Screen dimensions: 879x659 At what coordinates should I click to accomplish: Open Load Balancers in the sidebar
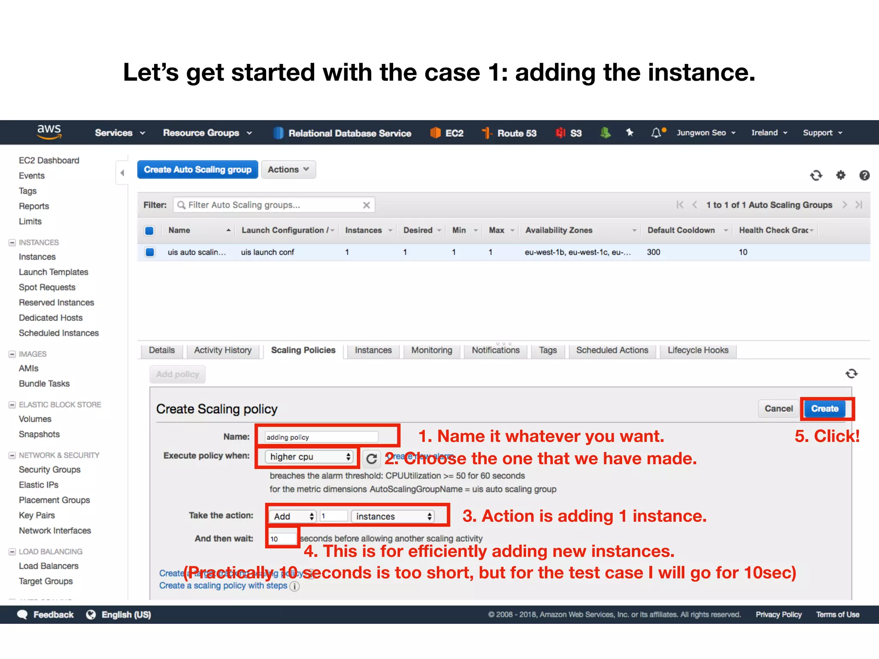pyautogui.click(x=48, y=566)
